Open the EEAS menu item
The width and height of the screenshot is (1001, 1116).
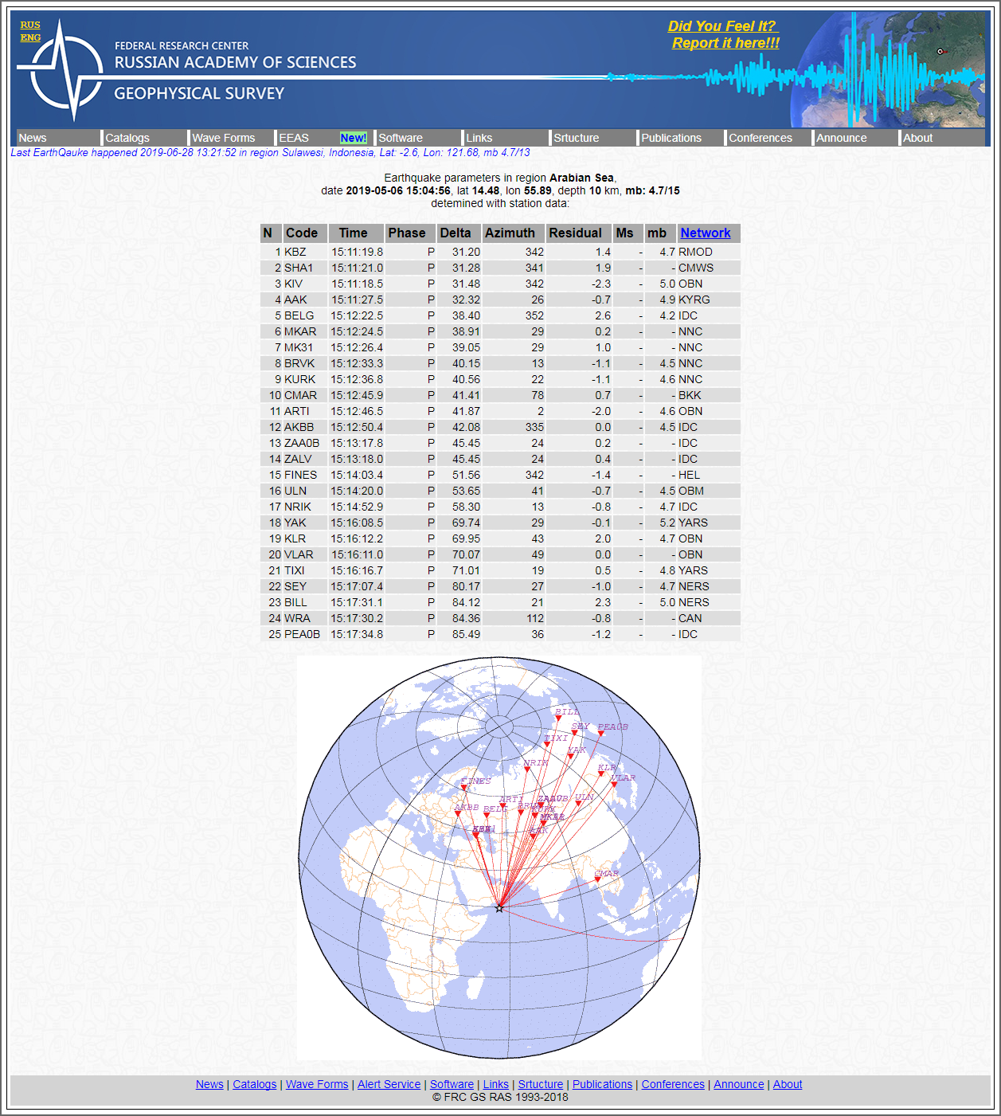click(294, 138)
